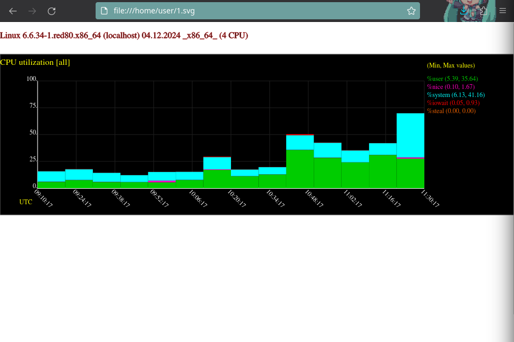This screenshot has width=514, height=342.
Task: Click the 10:48:17 time axis label
Action: pos(313,198)
